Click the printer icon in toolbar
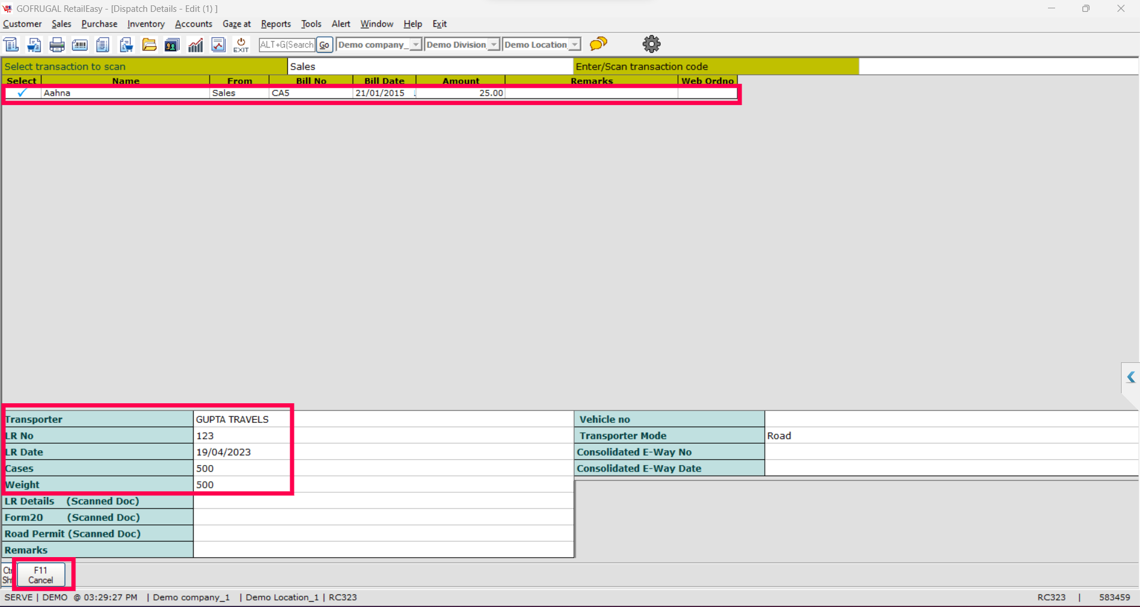 coord(57,45)
